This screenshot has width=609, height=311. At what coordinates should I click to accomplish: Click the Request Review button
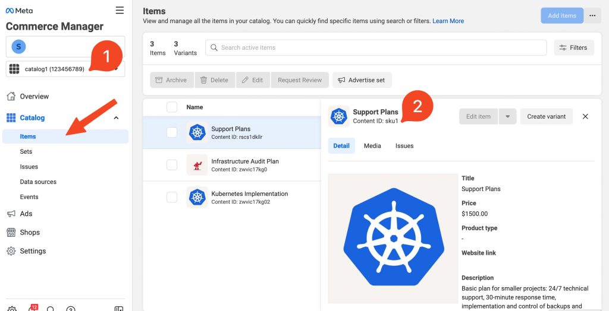[300, 80]
